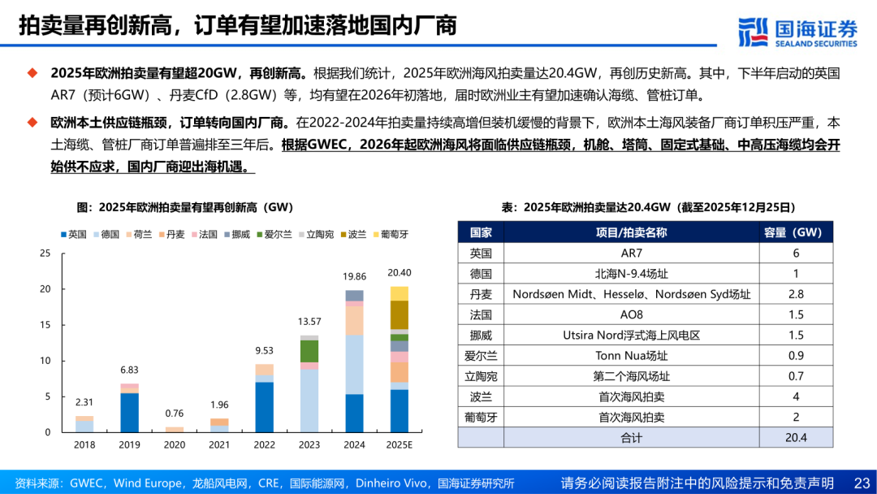Viewport: 877px width, 494px height.
Task: Select the AR7 table cell
Action: pyautogui.click(x=631, y=253)
